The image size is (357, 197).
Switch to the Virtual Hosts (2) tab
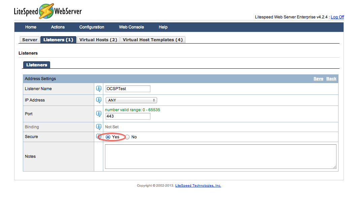coord(98,40)
